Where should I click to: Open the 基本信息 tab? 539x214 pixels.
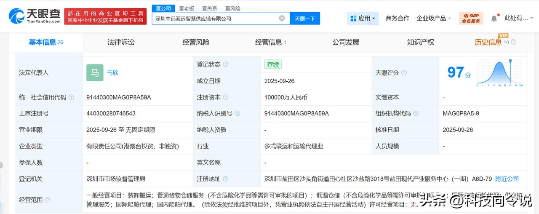pyautogui.click(x=46, y=42)
